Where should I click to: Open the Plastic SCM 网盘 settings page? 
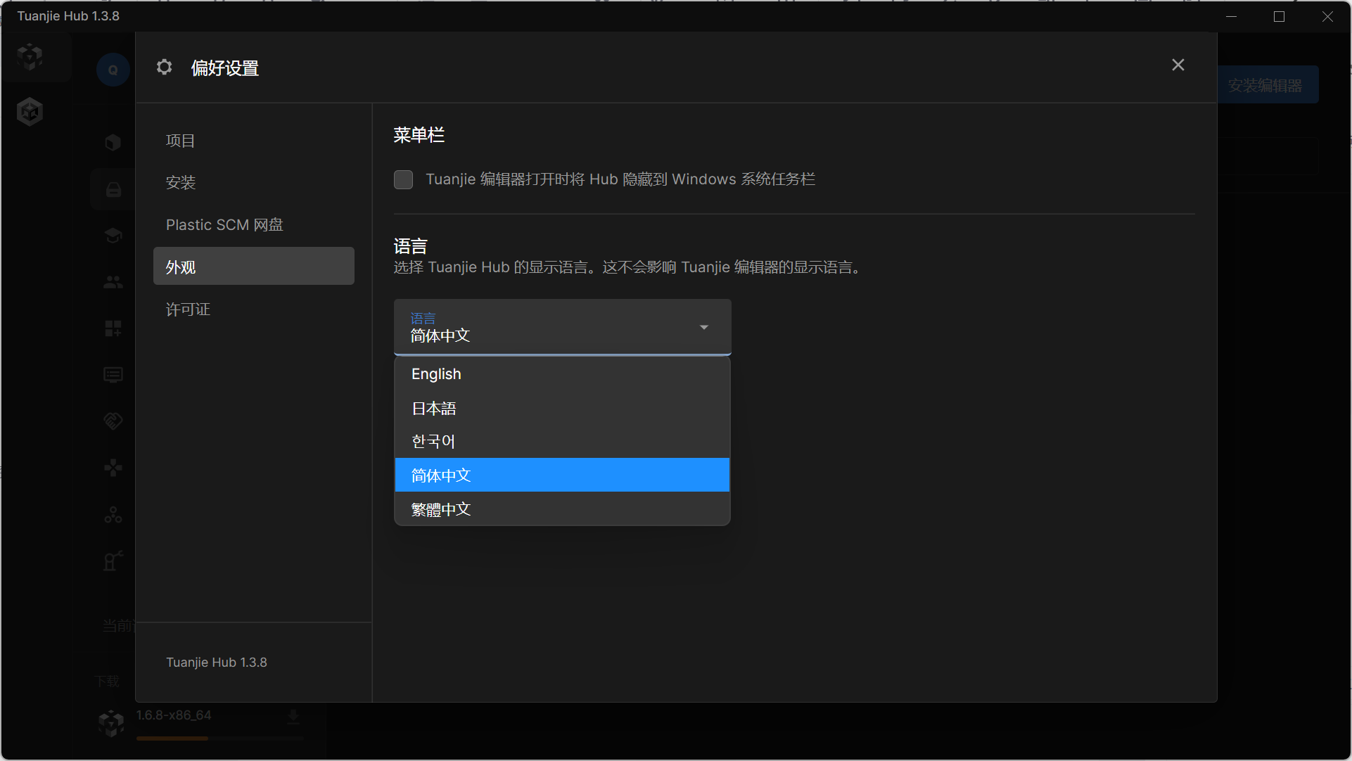pos(224,224)
